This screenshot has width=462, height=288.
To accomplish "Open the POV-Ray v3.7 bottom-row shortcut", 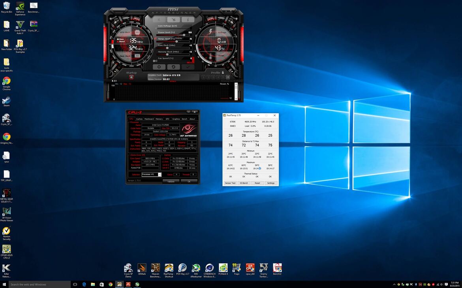I will click(182, 269).
